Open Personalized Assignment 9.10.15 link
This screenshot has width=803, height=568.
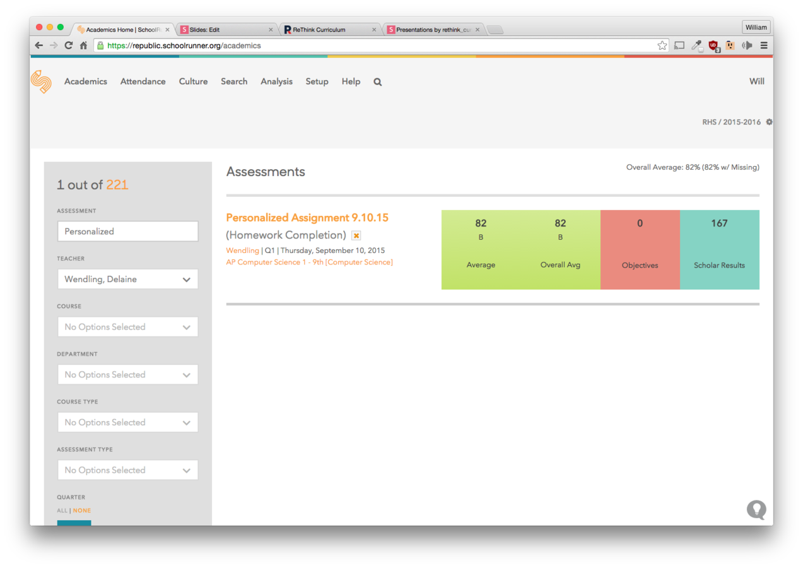click(307, 218)
